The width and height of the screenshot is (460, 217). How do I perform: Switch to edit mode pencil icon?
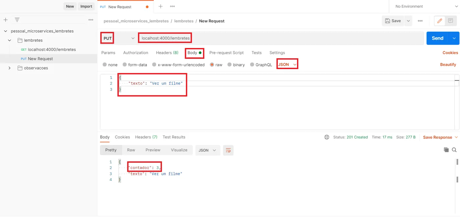[440, 21]
